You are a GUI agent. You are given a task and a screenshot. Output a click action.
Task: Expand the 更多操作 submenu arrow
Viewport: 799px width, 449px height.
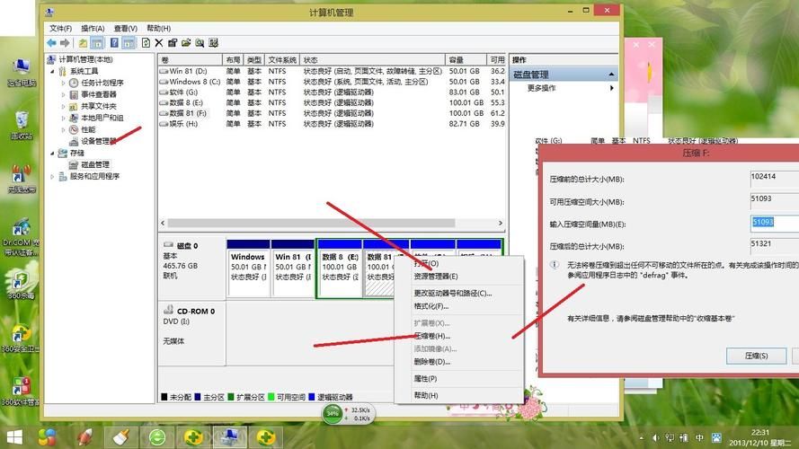pos(611,88)
